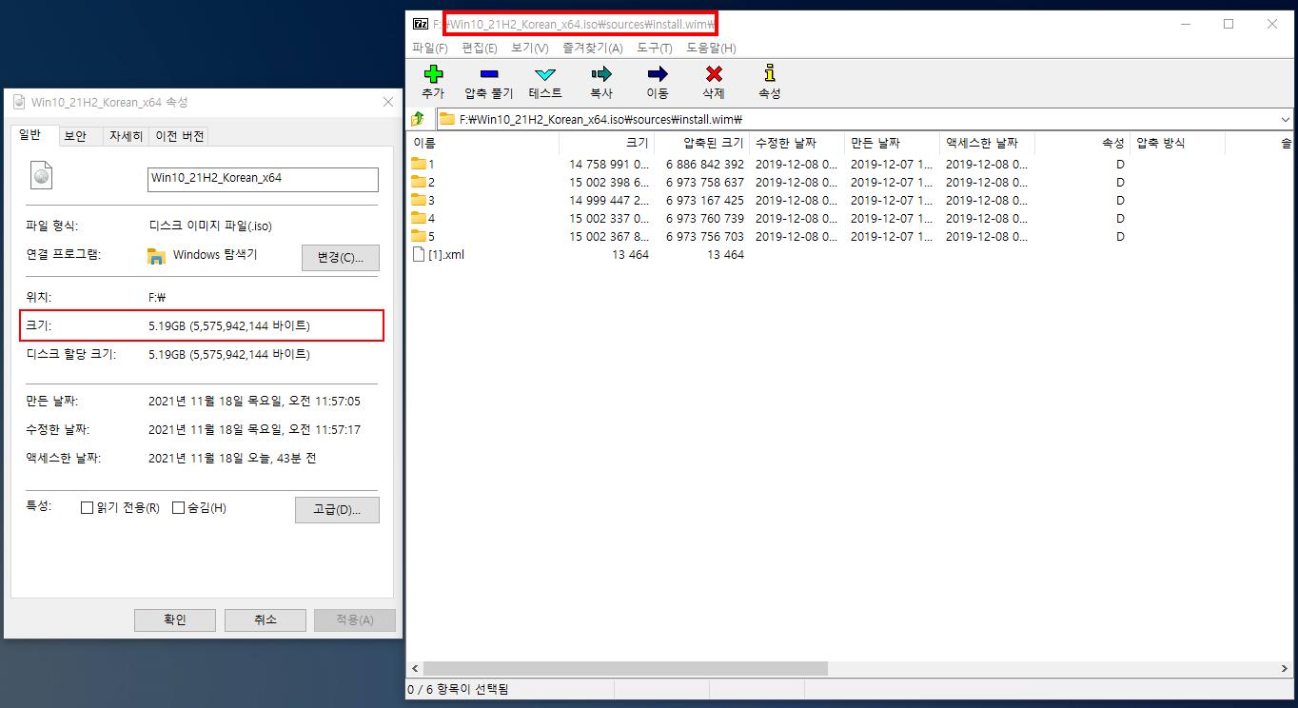Run the Test (테스트) toolbar icon
This screenshot has width=1298, height=708.
pos(545,74)
